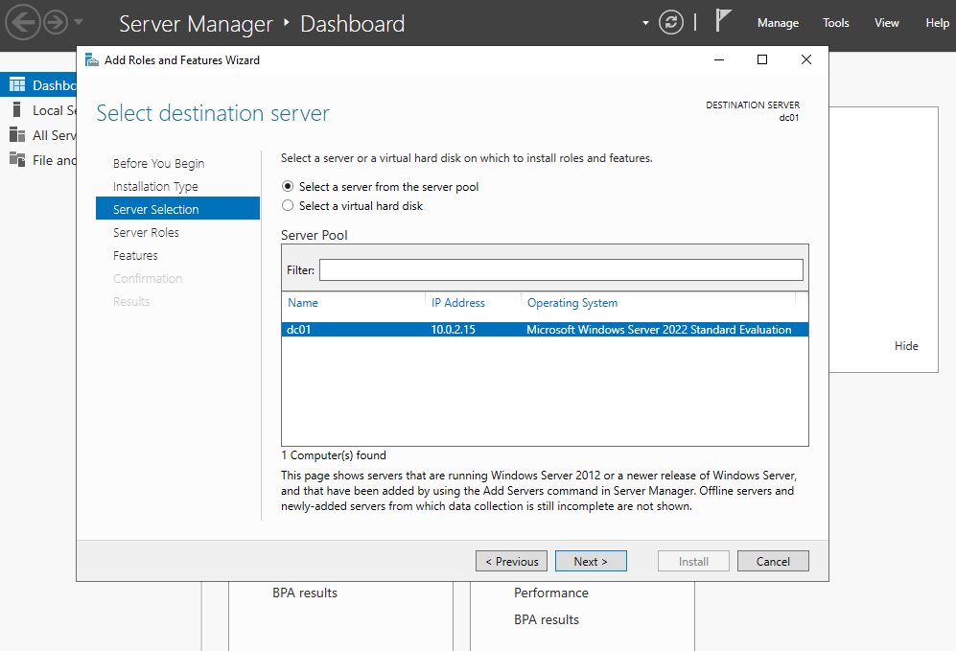This screenshot has height=651, width=956.
Task: Close the Add Roles and Features Wizard
Action: click(x=806, y=59)
